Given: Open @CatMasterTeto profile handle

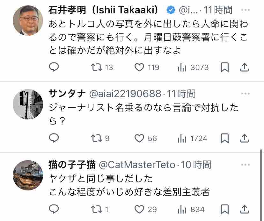Looking at the screenshot, I should [x=137, y=165].
